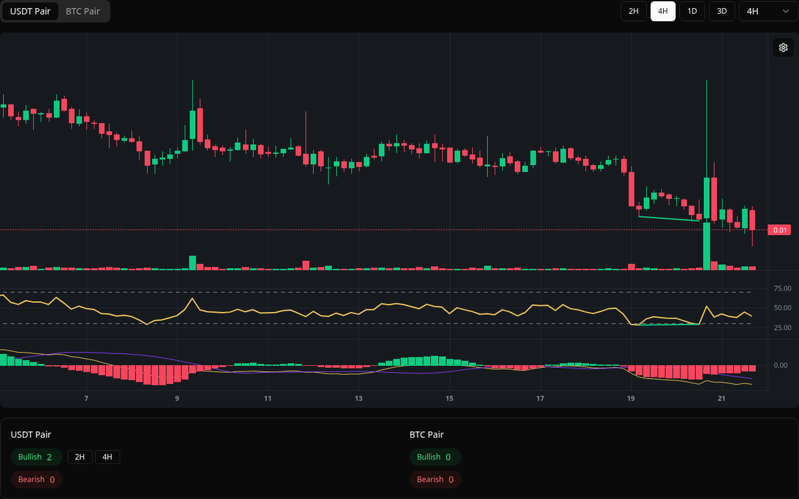The image size is (799, 499).
Task: Click the 0.01 price label on right axis
Action: pos(778,230)
